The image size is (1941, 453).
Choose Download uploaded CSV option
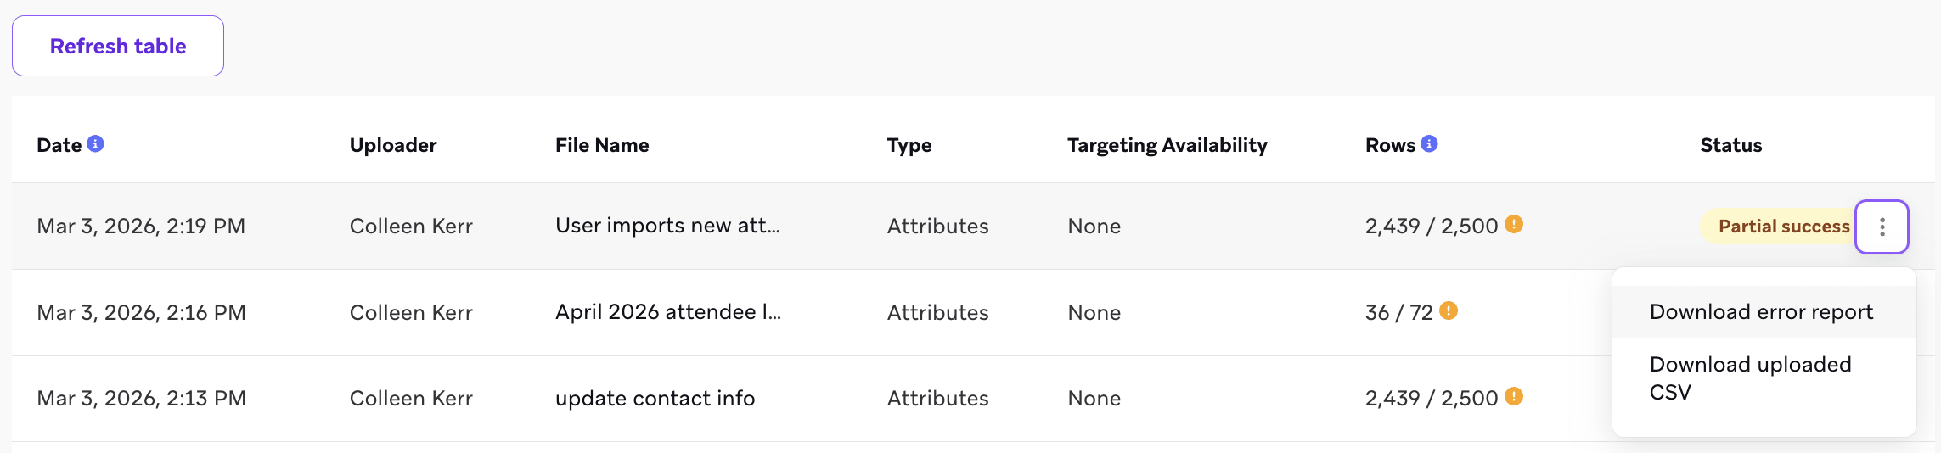1750,377
